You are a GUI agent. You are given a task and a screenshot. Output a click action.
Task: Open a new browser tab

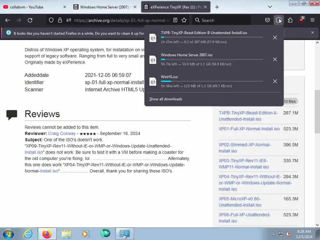coord(217,7)
